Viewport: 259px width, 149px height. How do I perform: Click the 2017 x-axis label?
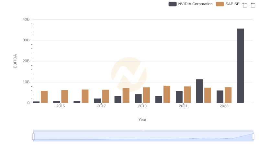coord(101,106)
